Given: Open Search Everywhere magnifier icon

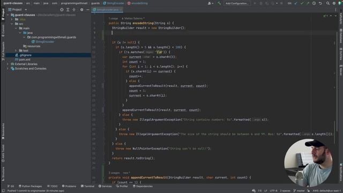Looking at the screenshot, I should coord(327,3).
